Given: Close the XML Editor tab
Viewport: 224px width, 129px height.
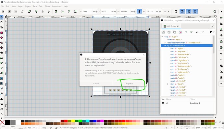Looking at the screenshot, I should [x=178, y=26].
